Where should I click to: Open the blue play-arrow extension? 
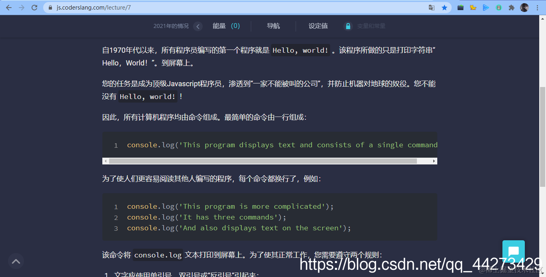(486, 8)
